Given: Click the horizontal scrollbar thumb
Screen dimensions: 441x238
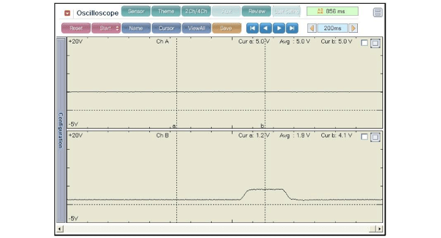Looking at the screenshot, I should pos(373,229).
